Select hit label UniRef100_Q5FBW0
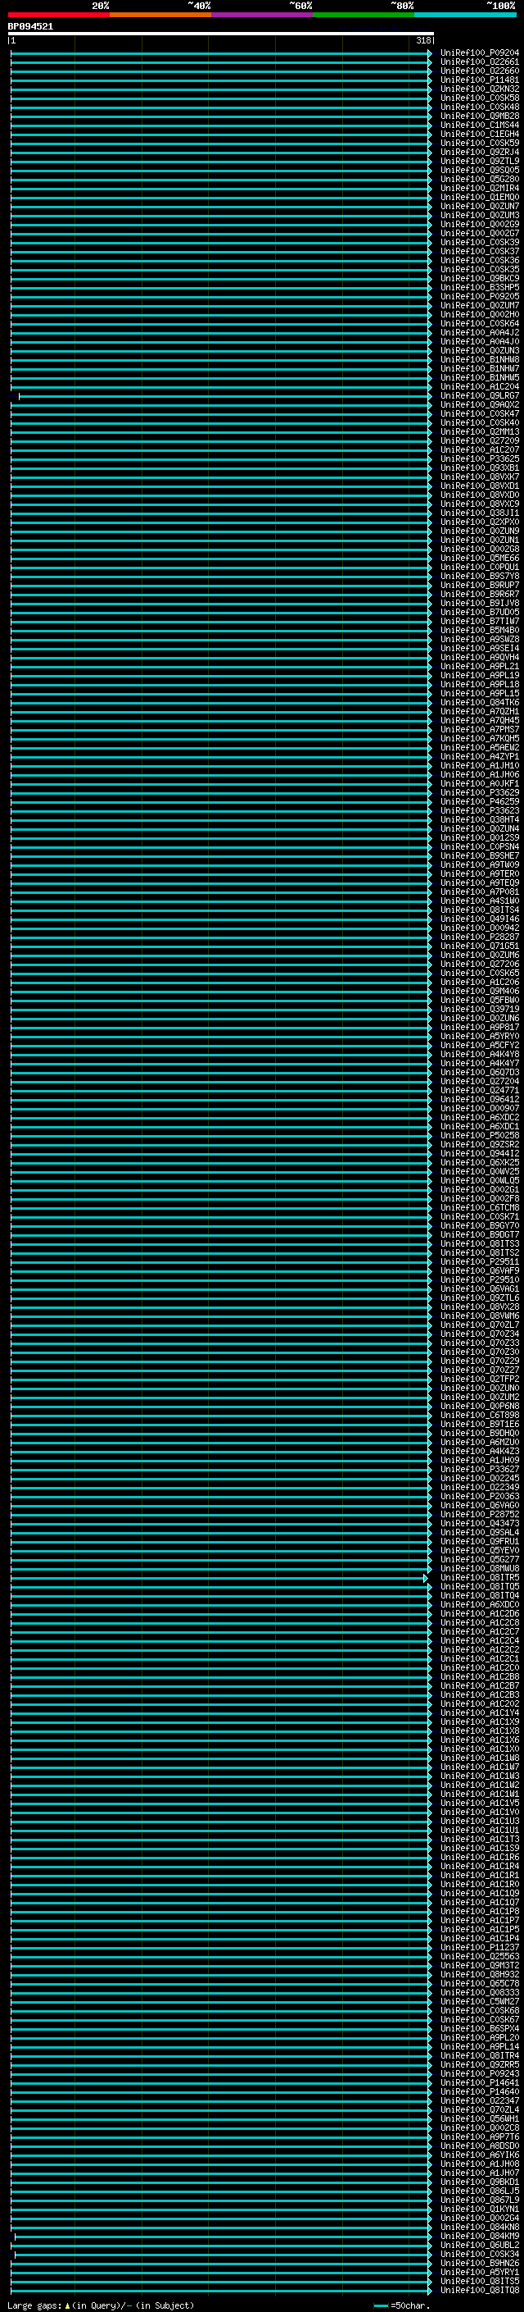Viewport: 524px width, 2312px height. point(479,1000)
